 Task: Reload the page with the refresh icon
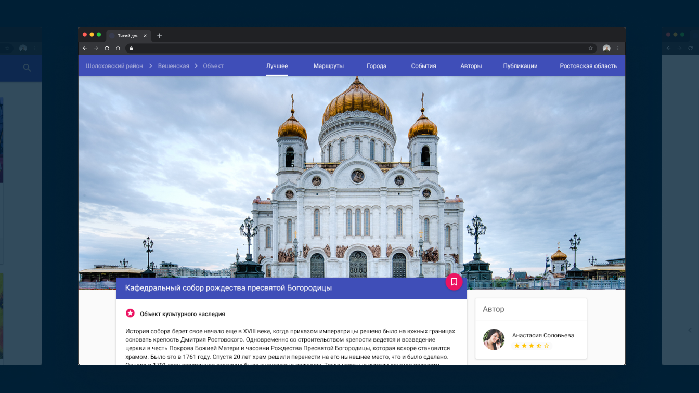[107, 48]
